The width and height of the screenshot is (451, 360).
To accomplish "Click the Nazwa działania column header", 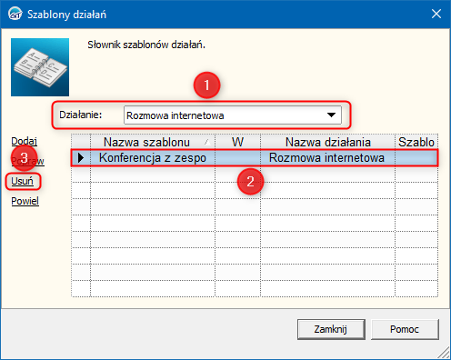I will [327, 142].
